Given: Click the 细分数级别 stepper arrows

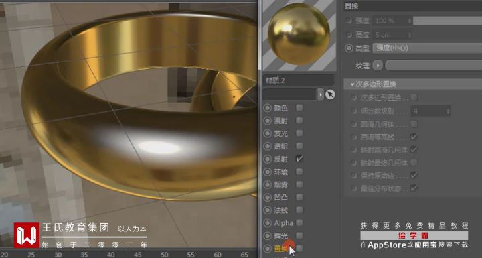Looking at the screenshot, I should click(448, 111).
